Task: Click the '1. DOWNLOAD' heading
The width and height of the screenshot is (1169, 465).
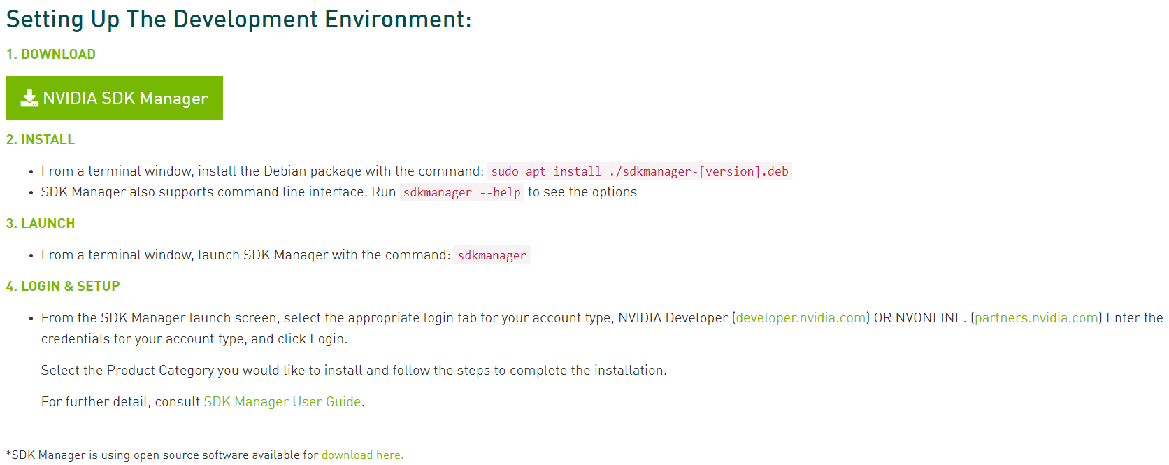Action: [51, 54]
